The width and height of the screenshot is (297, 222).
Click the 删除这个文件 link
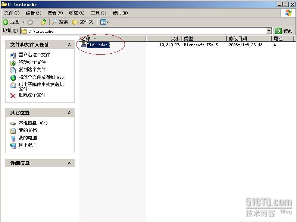click(32, 95)
